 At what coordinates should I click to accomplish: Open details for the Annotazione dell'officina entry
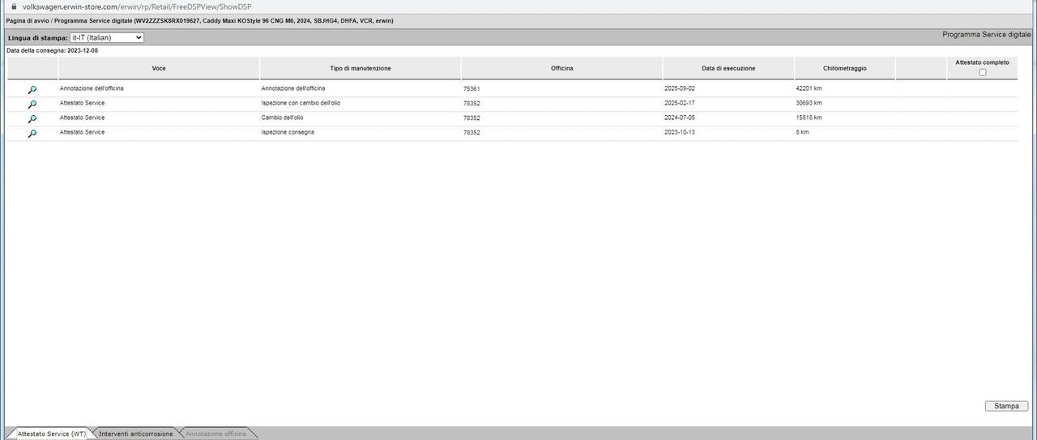(32, 90)
